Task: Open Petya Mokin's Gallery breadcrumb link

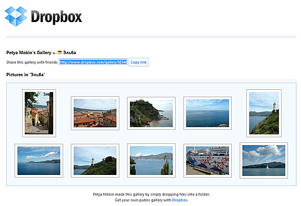Action: point(30,52)
